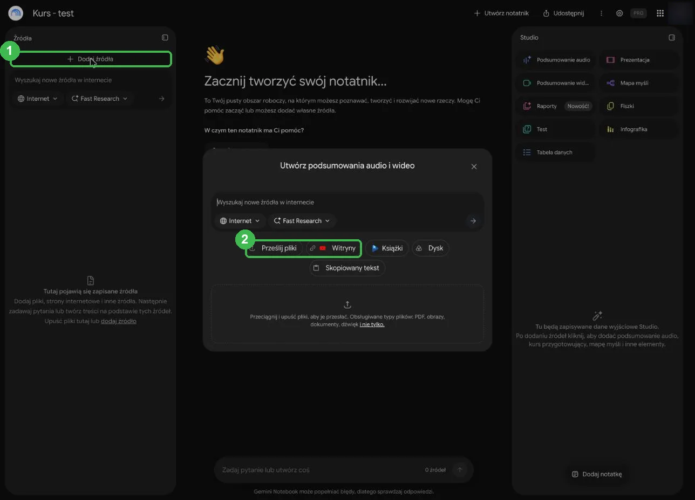Expand Fast Research dropdown in Źródła panel
This screenshot has width=695, height=500.
[99, 99]
